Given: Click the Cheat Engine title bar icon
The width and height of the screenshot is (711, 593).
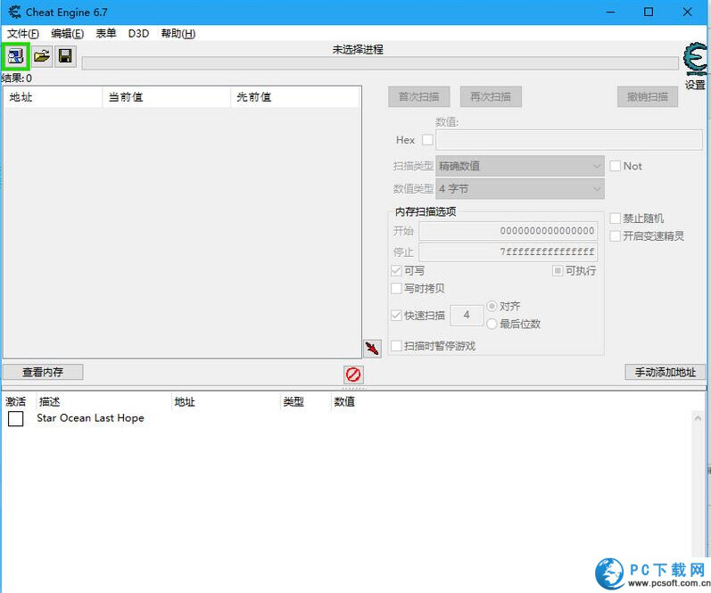Looking at the screenshot, I should (x=14, y=12).
